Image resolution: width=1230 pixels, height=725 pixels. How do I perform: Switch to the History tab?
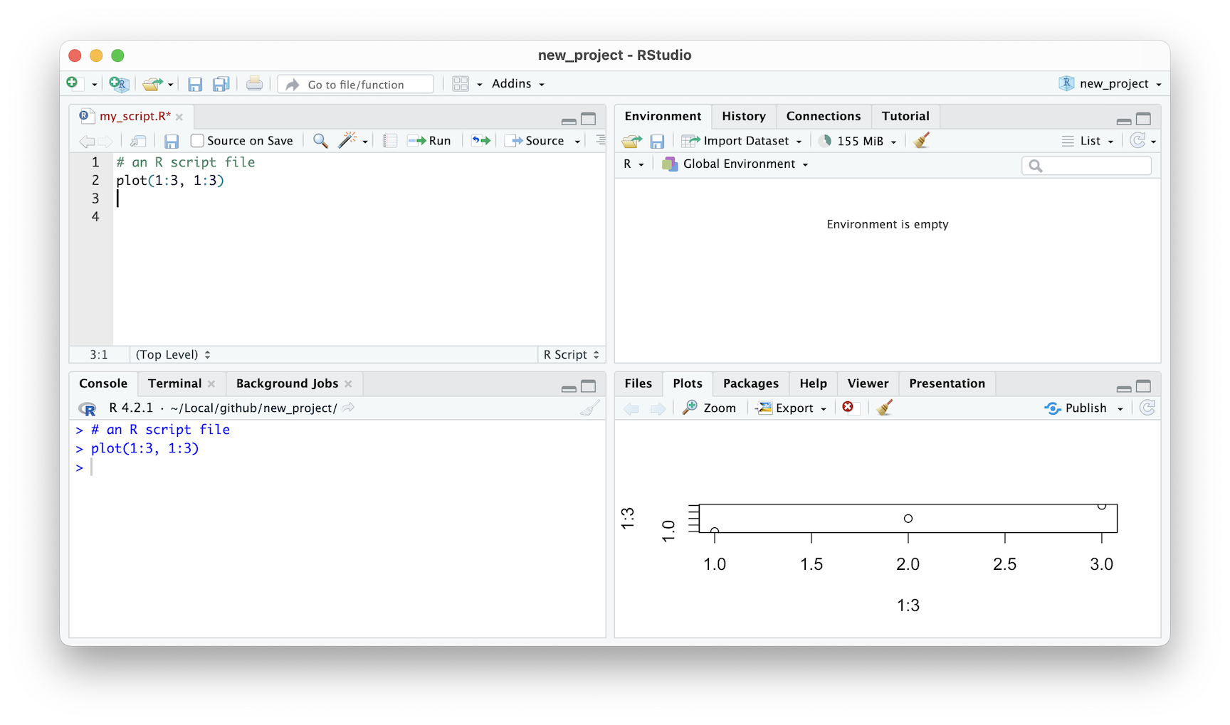744,116
